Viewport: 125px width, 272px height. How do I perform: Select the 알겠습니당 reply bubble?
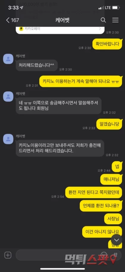click(x=109, y=124)
